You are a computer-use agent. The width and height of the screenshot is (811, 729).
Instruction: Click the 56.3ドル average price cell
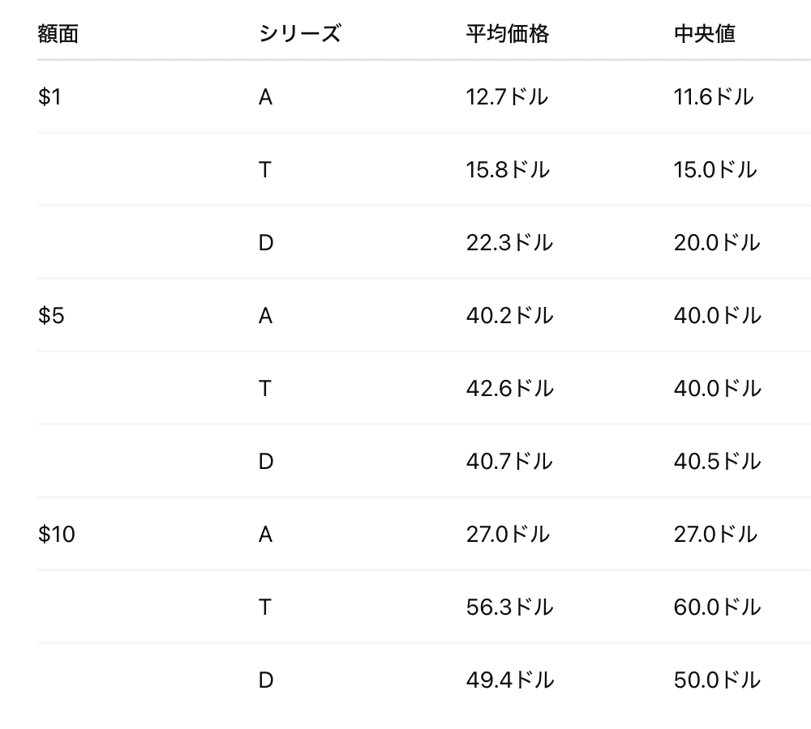(x=509, y=607)
